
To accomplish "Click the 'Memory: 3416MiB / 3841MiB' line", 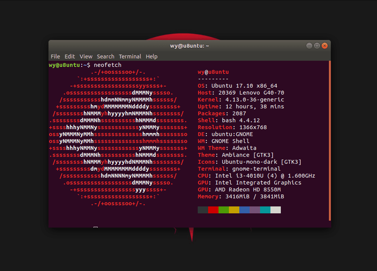I will click(x=241, y=196).
